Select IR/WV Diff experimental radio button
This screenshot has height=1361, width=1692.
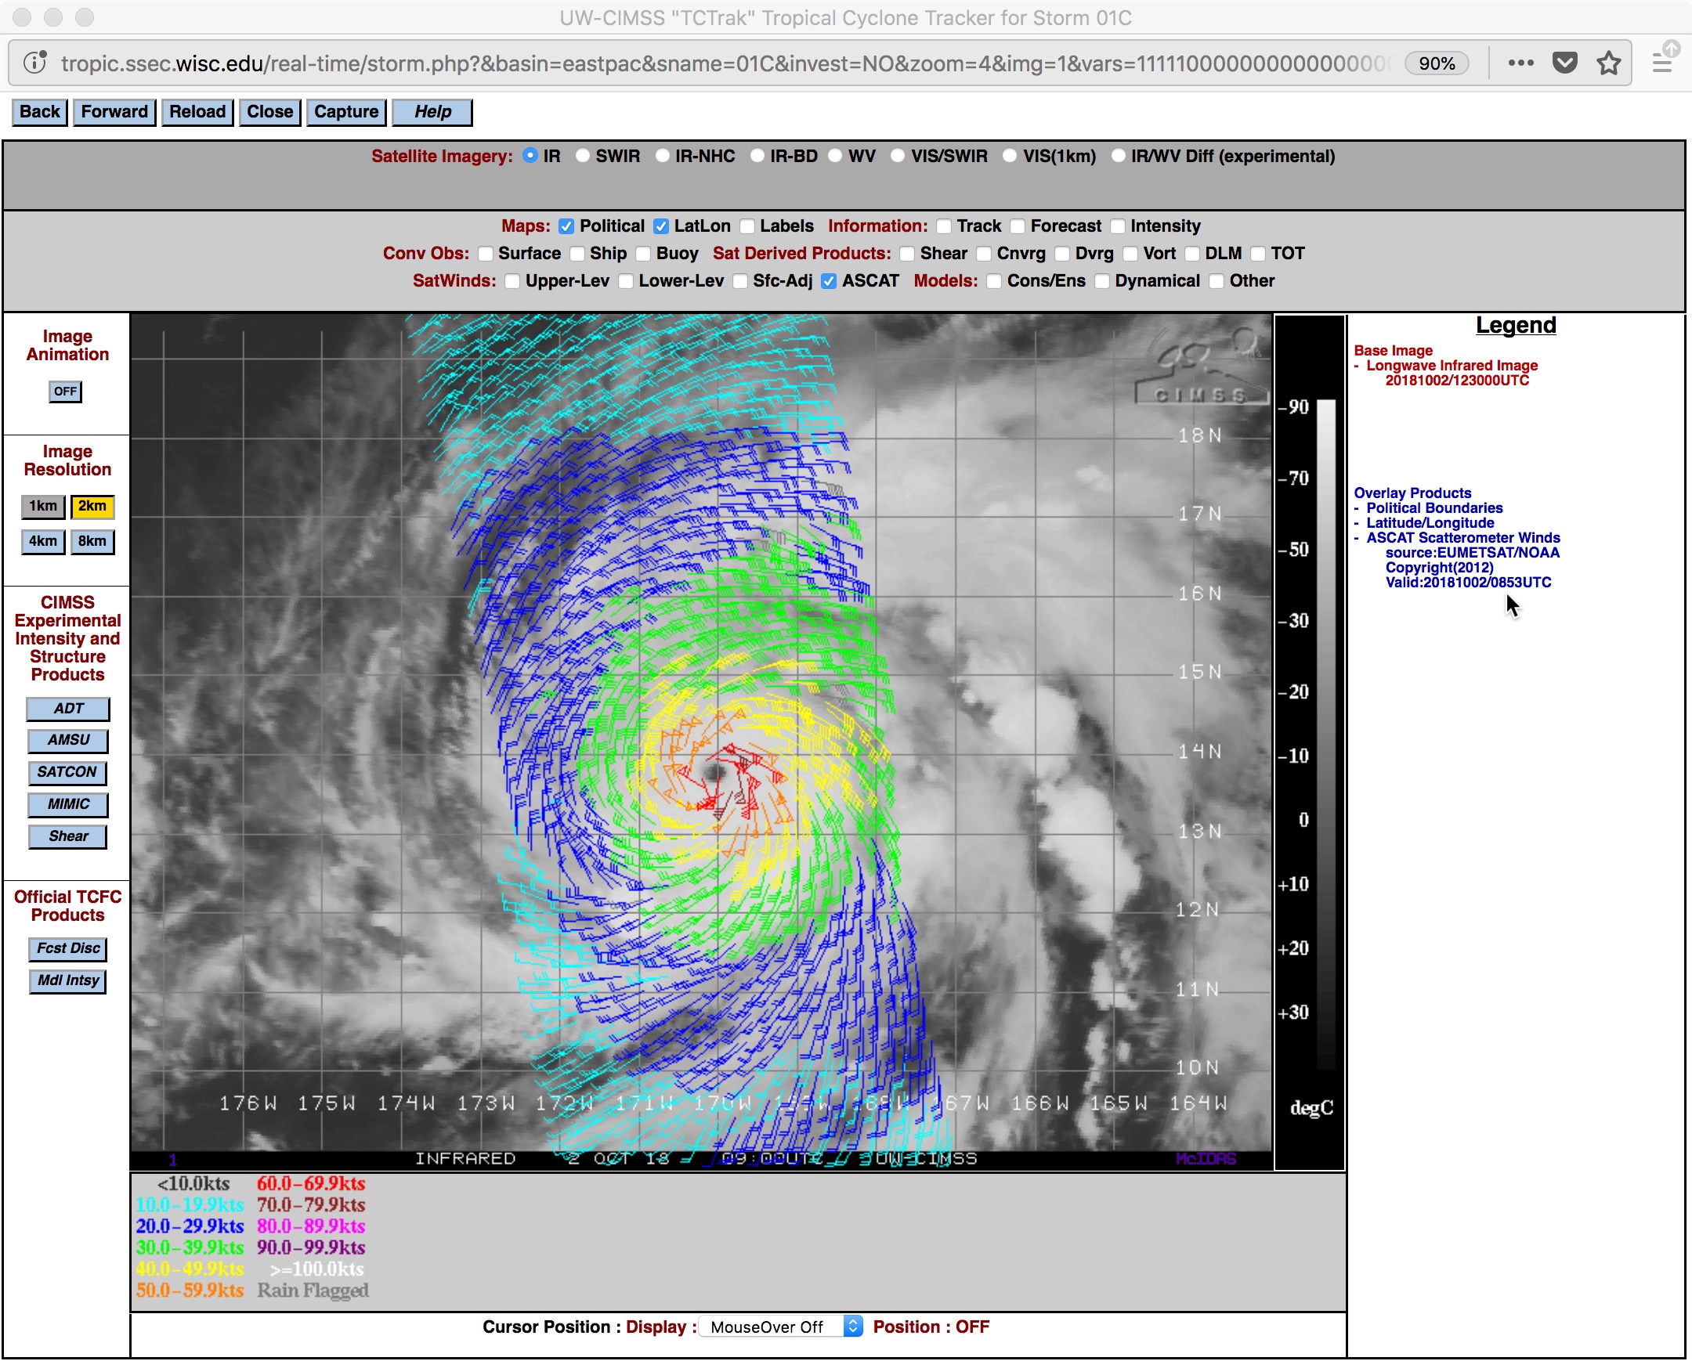[x=1119, y=155]
